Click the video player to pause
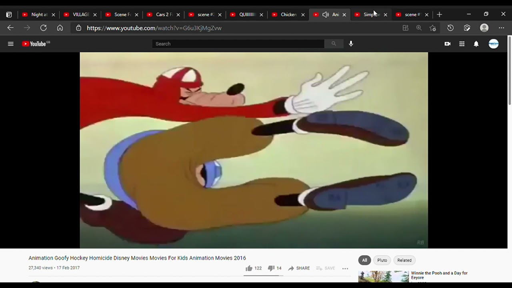The height and width of the screenshot is (288, 512). pyautogui.click(x=254, y=150)
